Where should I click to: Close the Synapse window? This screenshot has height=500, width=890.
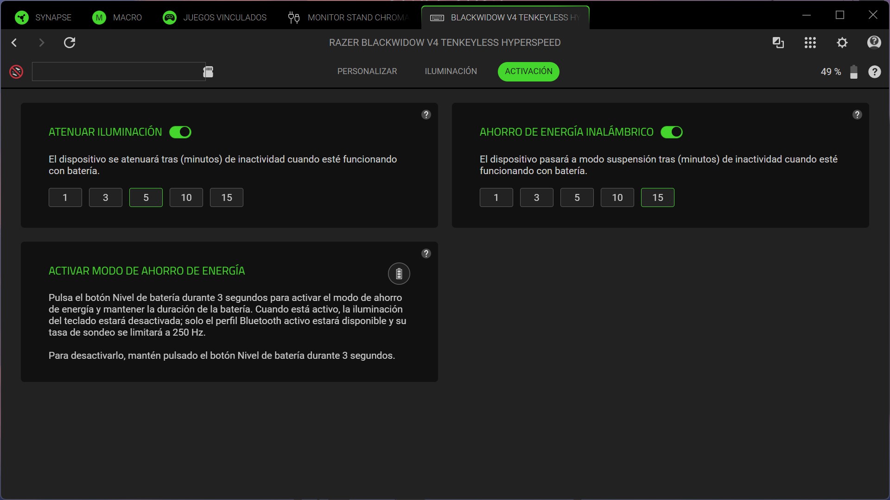pyautogui.click(x=873, y=15)
